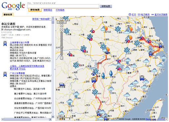Click the map pan-left arrow button
Image resolution: width=169 pixels, height=122 pixels.
[x=58, y=22]
